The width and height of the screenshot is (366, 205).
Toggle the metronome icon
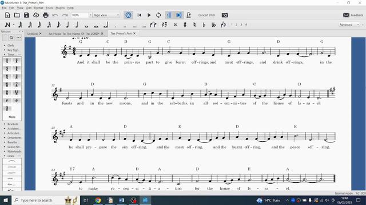pyautogui.click(x=189, y=15)
